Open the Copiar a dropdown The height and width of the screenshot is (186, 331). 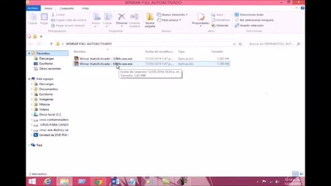pyautogui.click(x=108, y=20)
